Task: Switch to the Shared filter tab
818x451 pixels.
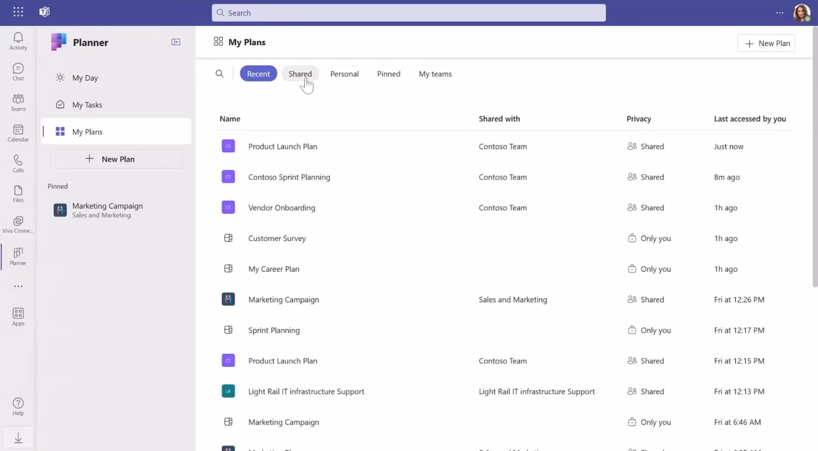Action: 300,74
